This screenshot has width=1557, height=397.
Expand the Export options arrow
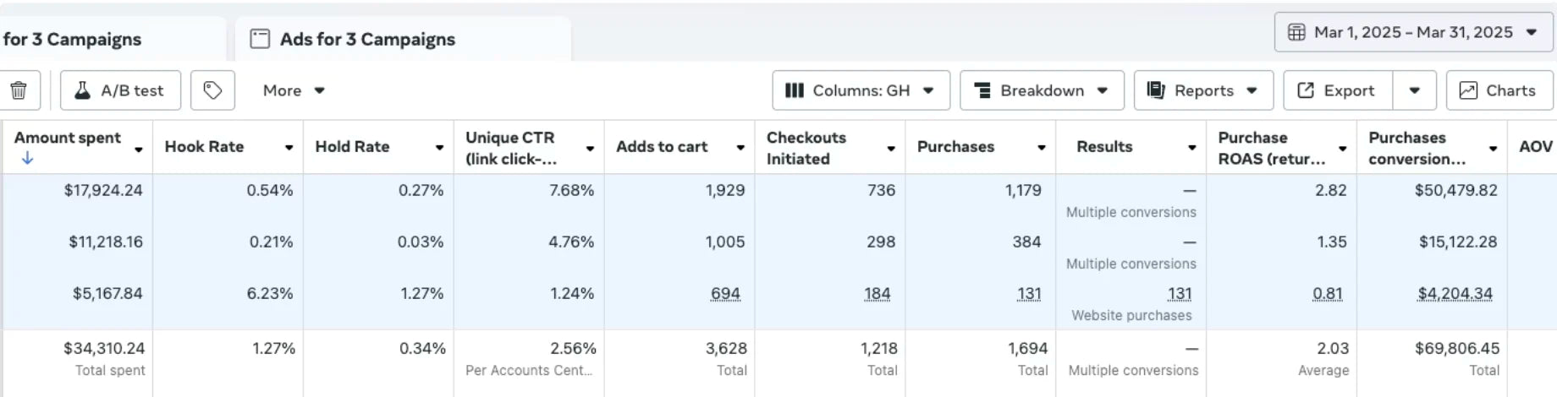coord(1414,90)
